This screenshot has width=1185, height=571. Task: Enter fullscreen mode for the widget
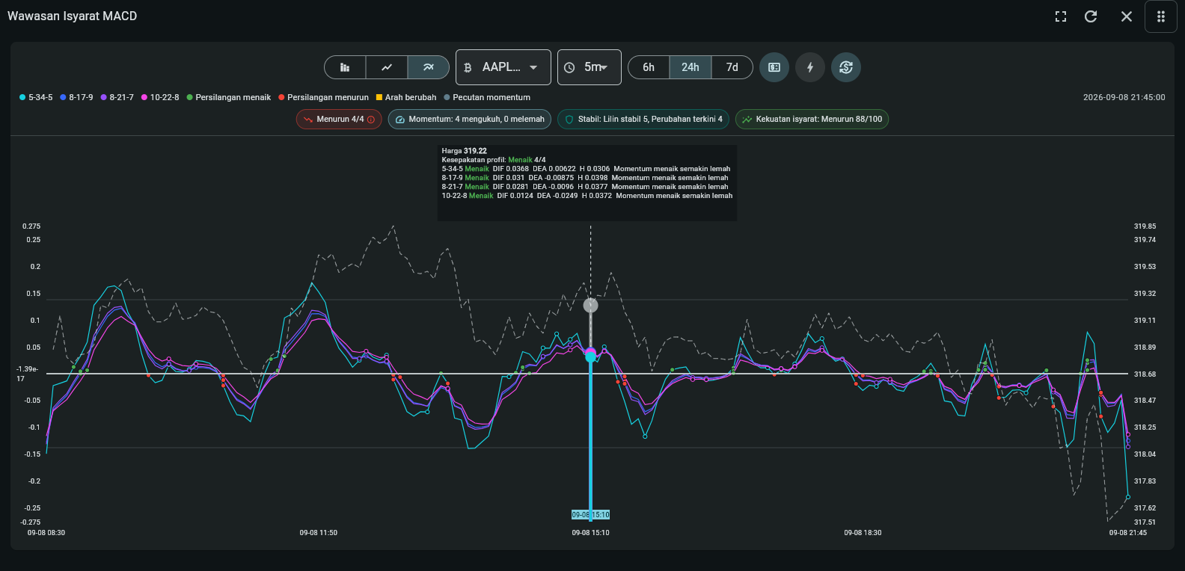1061,16
